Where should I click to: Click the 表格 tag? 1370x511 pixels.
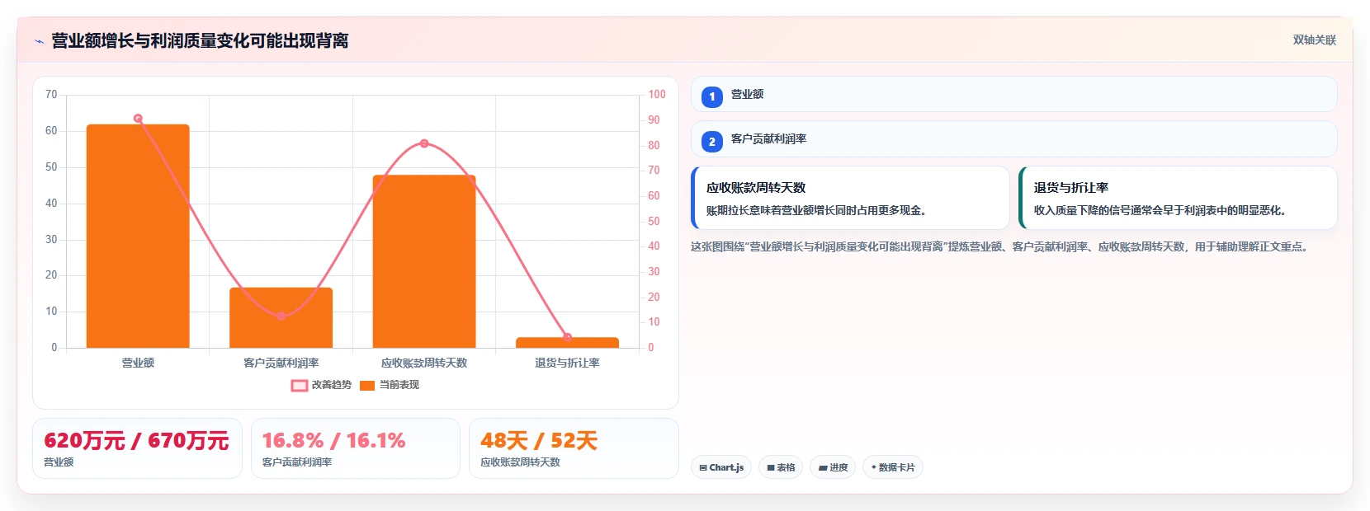click(781, 467)
